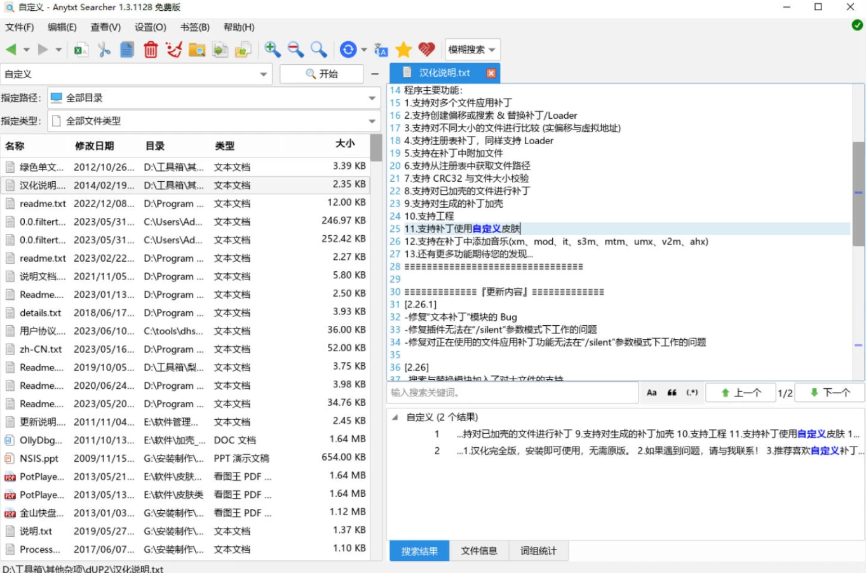Click the blue refresh circle icon
This screenshot has height=573, width=866.
(x=348, y=50)
